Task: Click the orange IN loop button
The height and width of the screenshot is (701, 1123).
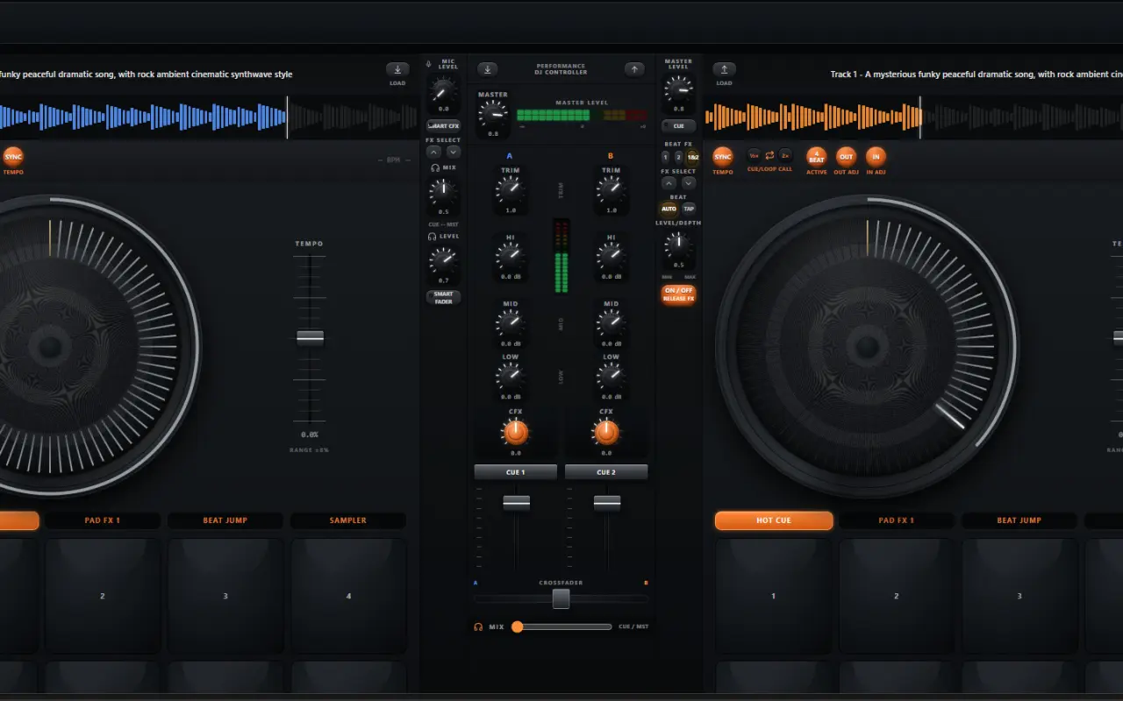Action: (x=876, y=157)
